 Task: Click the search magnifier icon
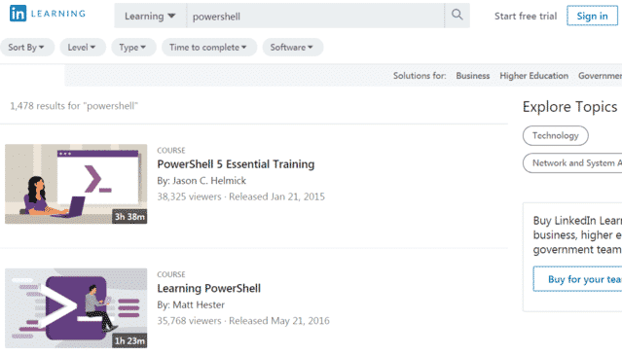(x=457, y=16)
